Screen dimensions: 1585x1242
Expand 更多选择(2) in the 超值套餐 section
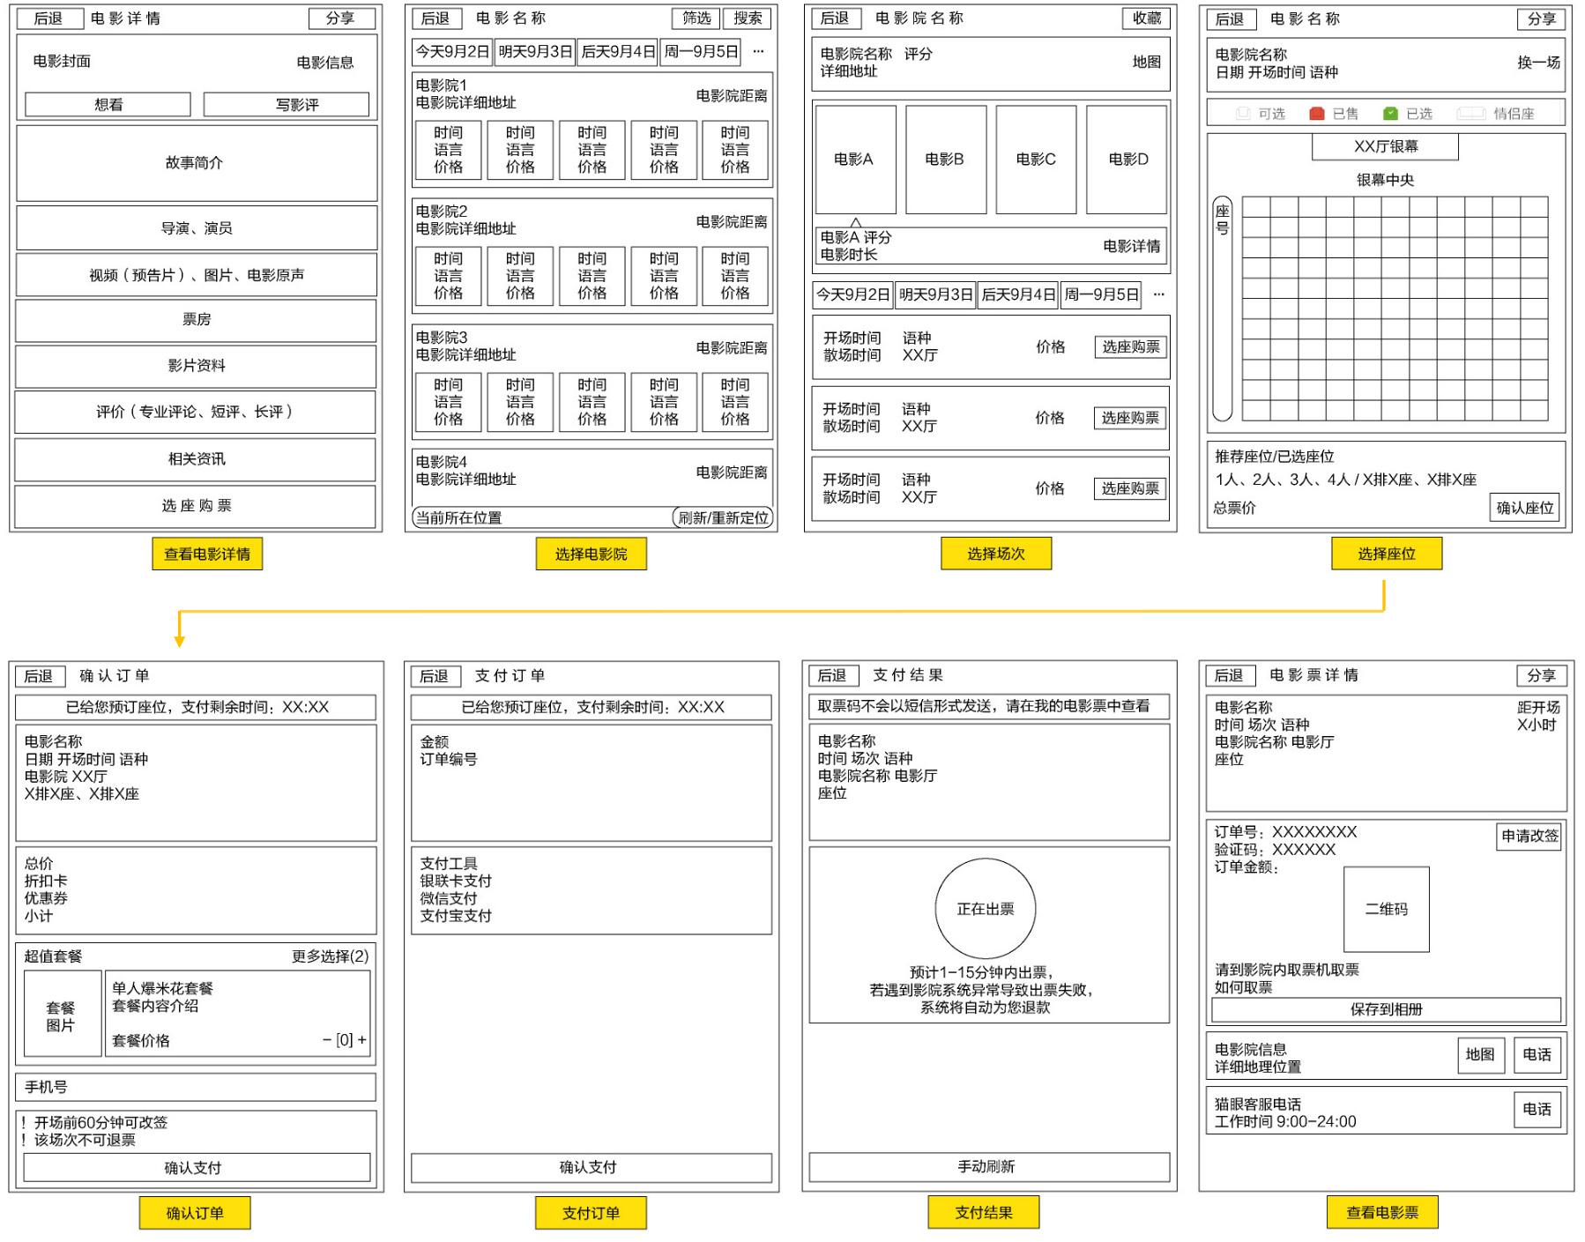(x=331, y=956)
